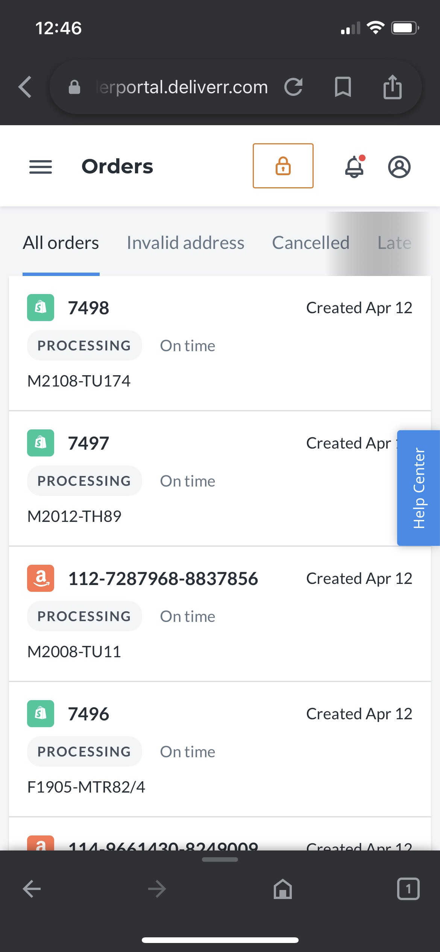Open the notifications bell
This screenshot has width=440, height=952.
coord(354,167)
